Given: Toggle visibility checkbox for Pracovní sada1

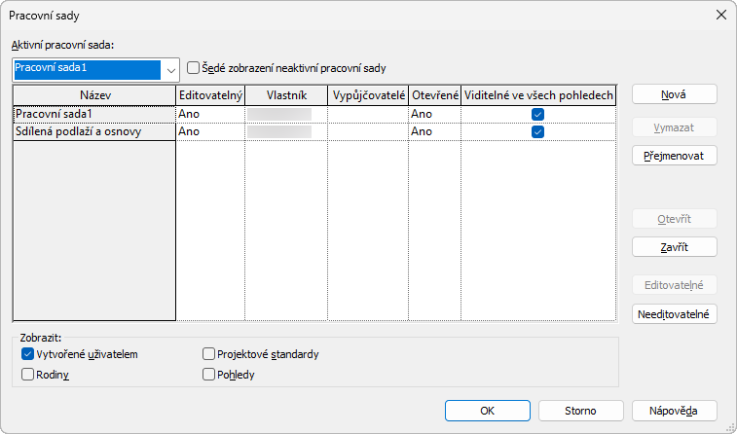Looking at the screenshot, I should pyautogui.click(x=537, y=114).
